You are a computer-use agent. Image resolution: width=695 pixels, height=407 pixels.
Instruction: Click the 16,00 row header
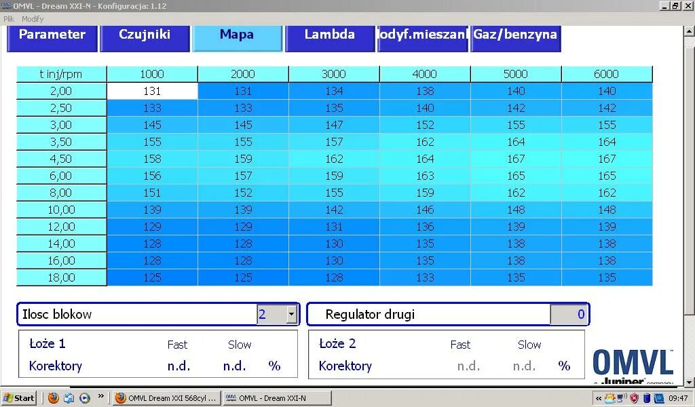pos(61,260)
